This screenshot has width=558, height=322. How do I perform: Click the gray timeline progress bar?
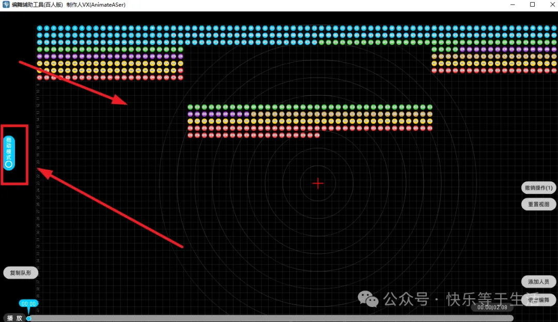tap(272, 318)
